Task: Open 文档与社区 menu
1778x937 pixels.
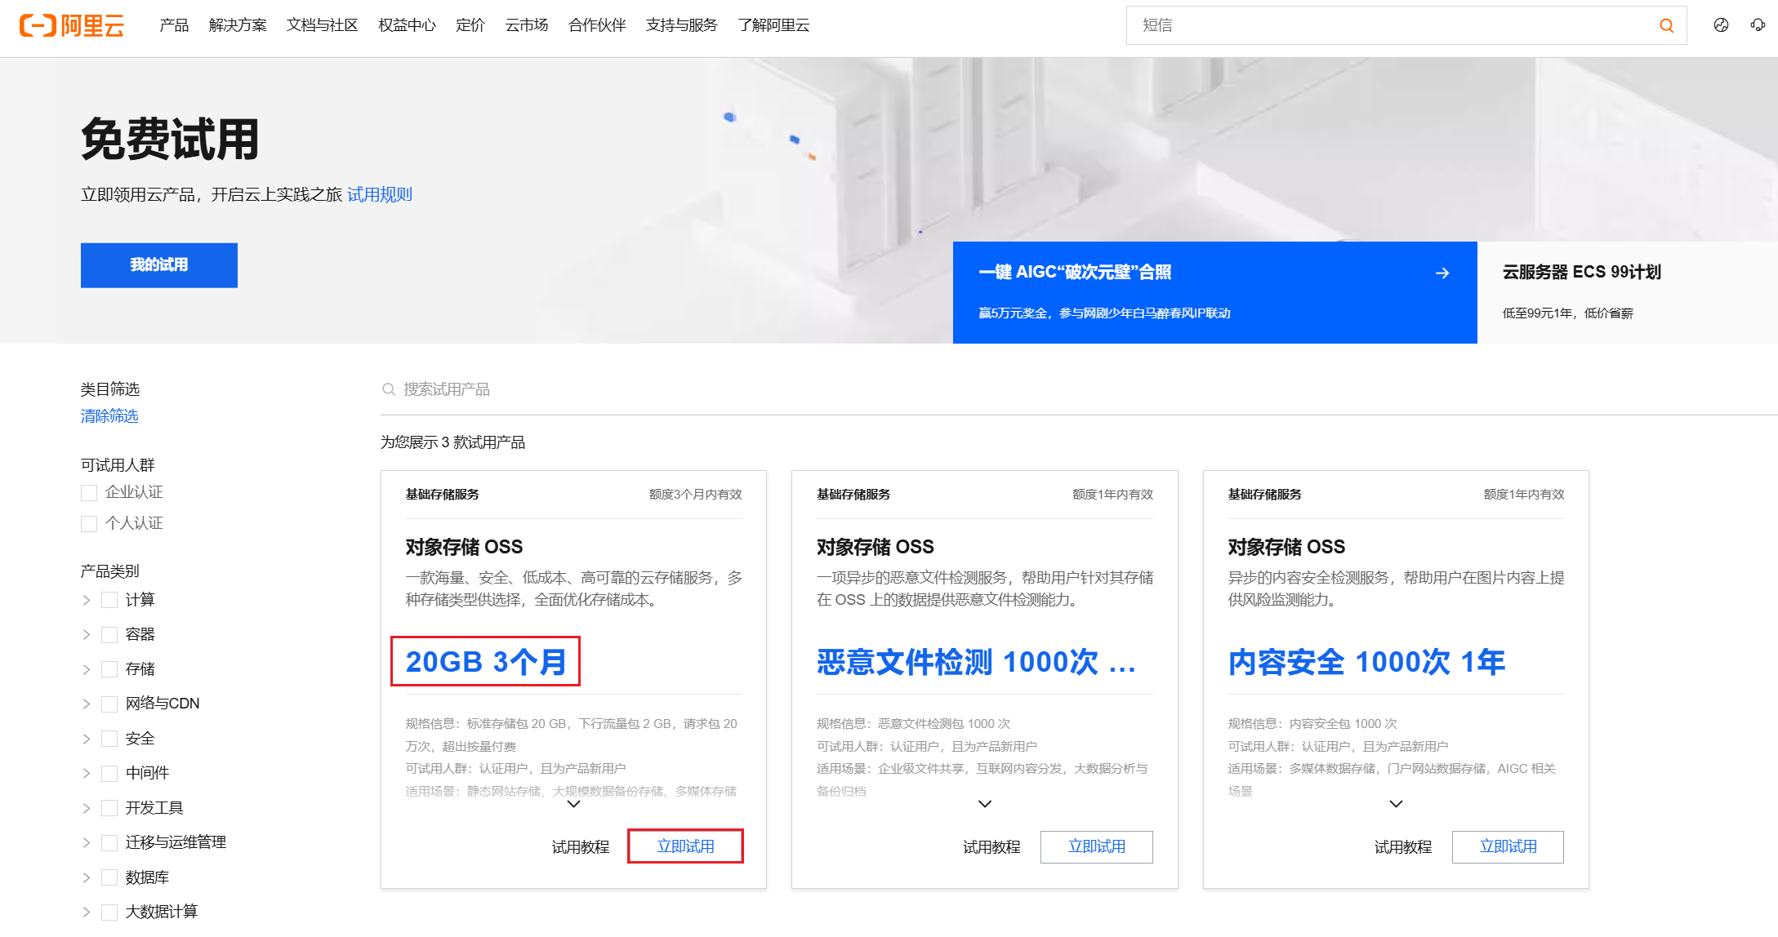Action: click(323, 25)
